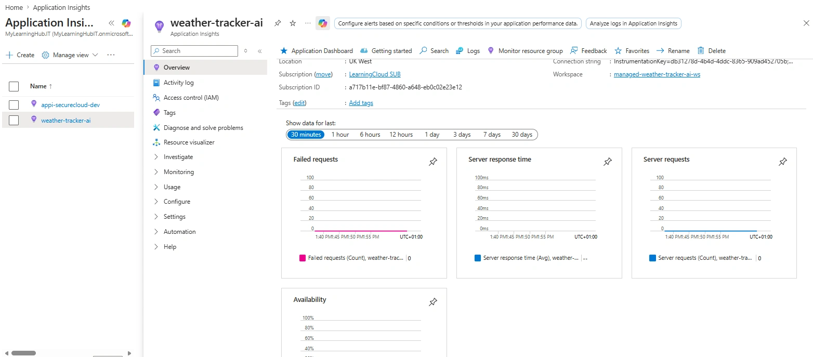
Task: Open ellipsis menu next to Manage view
Action: pos(111,55)
